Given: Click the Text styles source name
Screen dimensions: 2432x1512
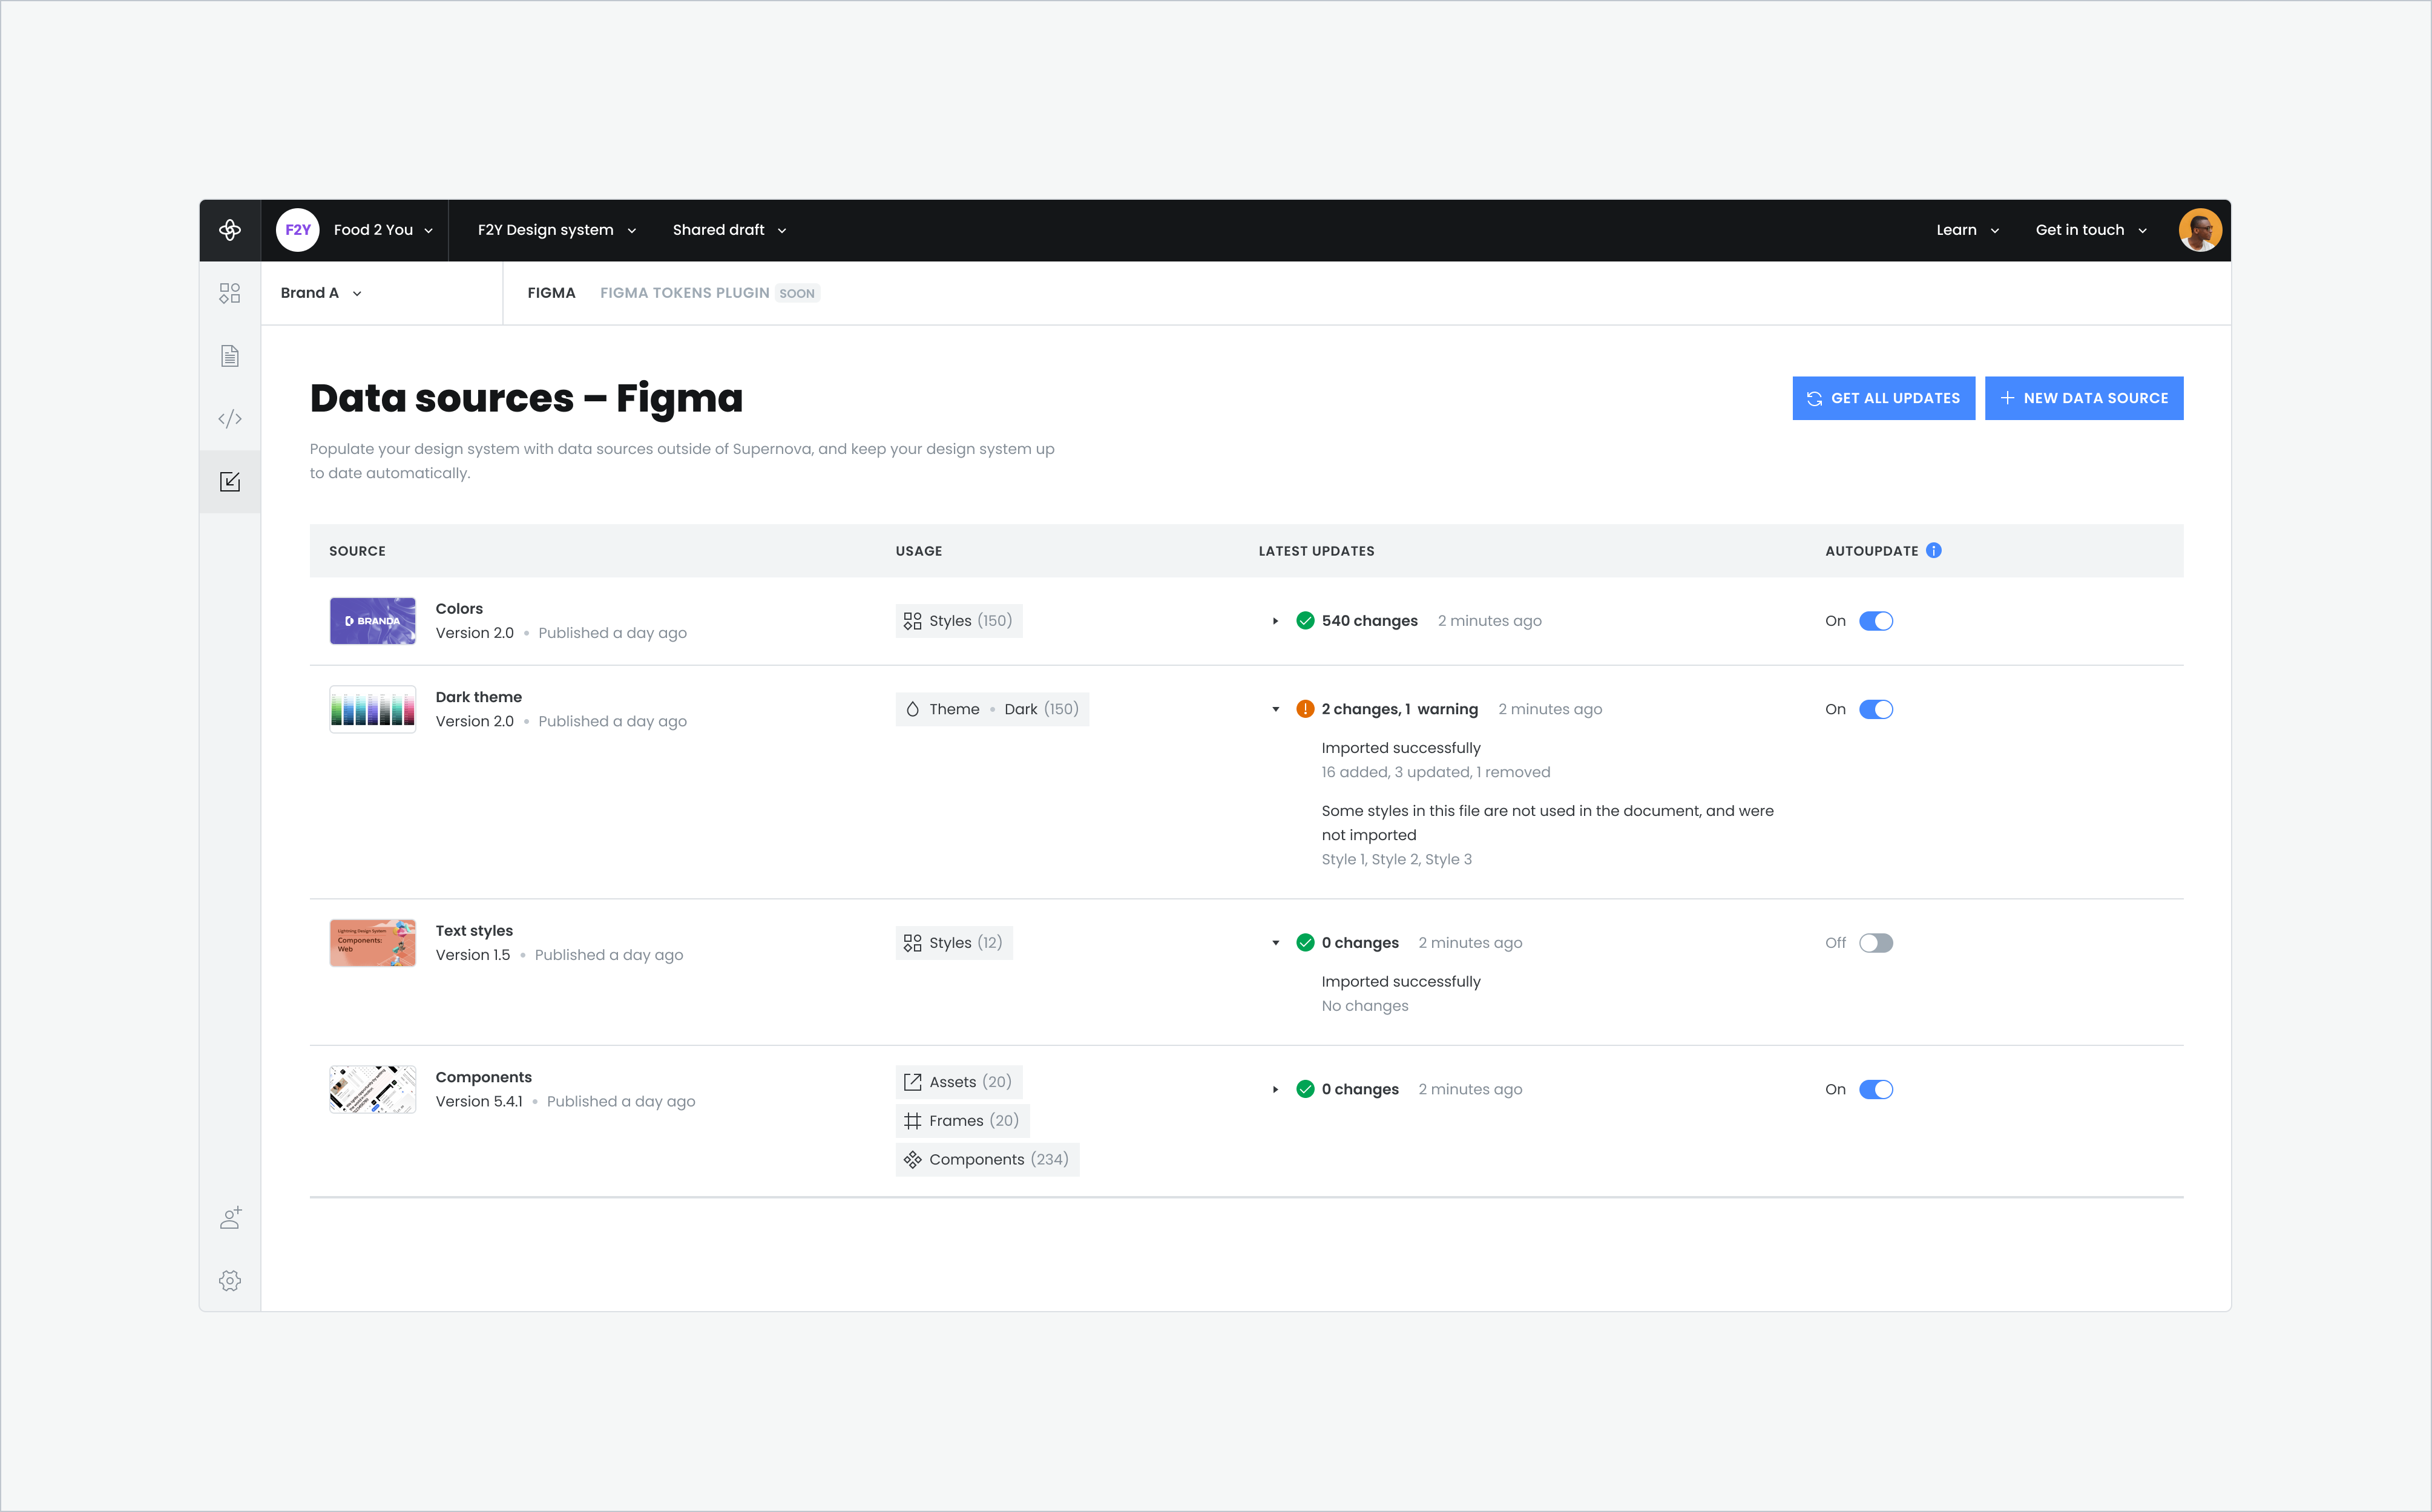Looking at the screenshot, I should pos(474,931).
